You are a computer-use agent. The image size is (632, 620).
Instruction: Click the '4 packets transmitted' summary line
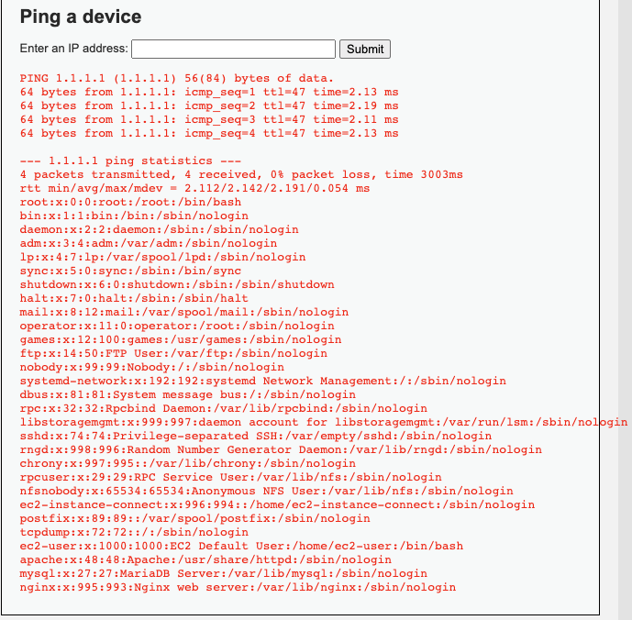[x=241, y=174]
